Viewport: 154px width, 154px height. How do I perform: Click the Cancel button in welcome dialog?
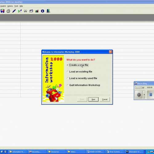coord(105,99)
